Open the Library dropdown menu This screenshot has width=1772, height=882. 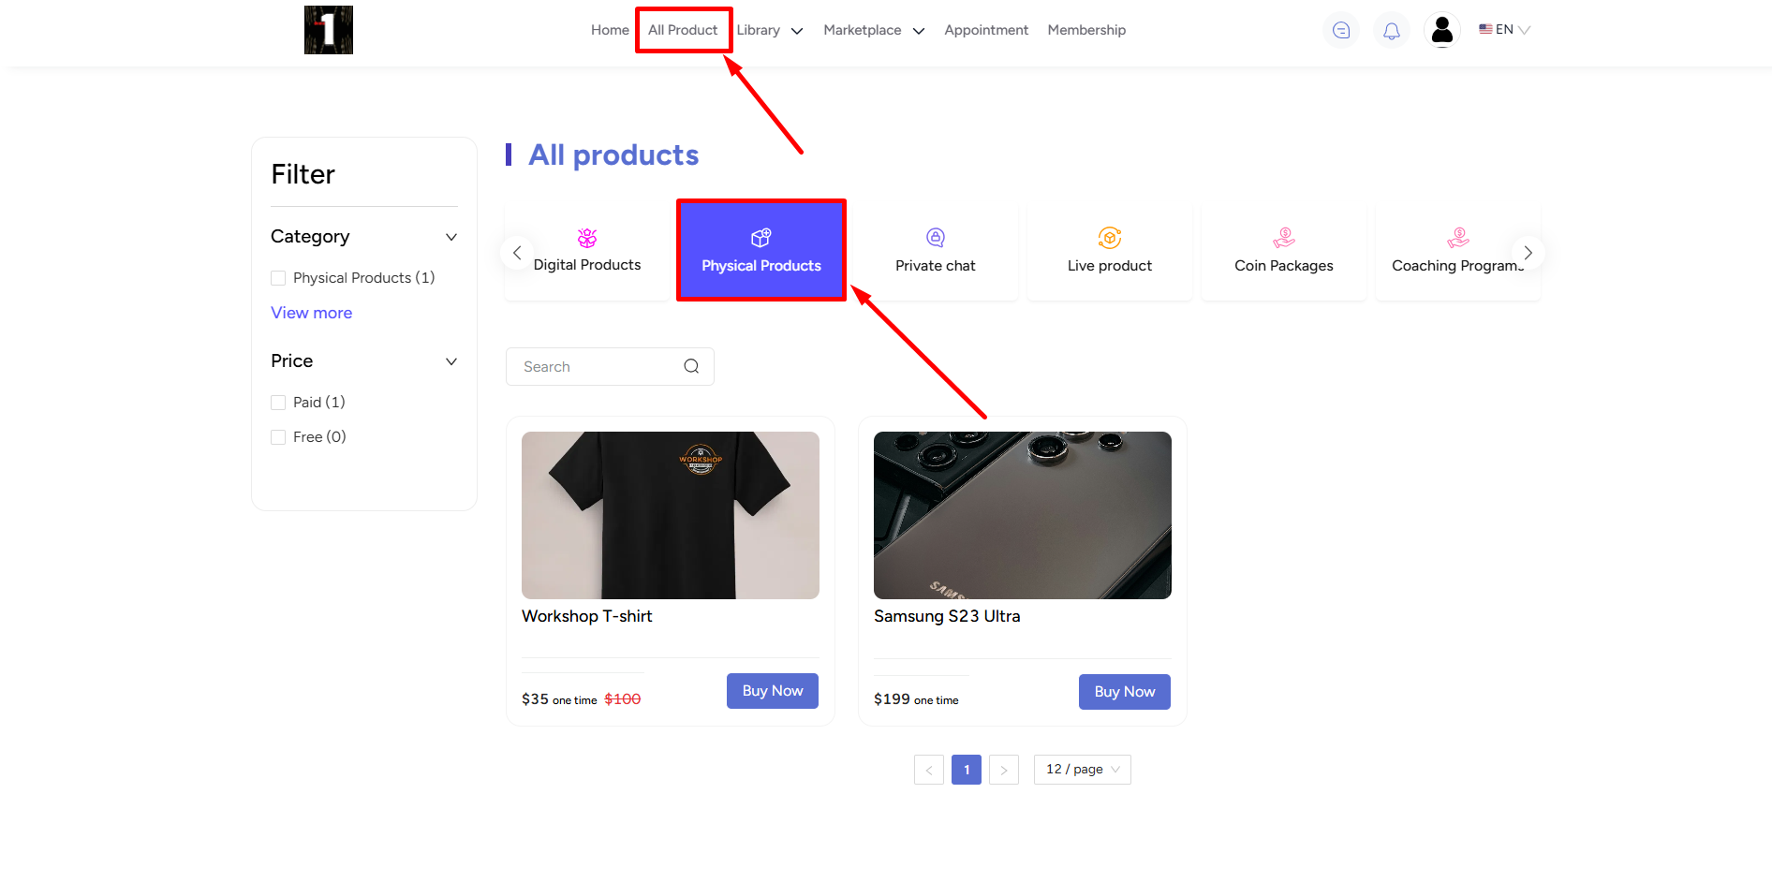coord(770,30)
